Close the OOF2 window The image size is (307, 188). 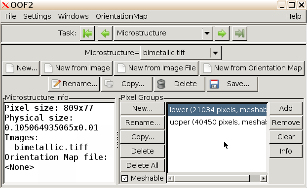coord(302,5)
